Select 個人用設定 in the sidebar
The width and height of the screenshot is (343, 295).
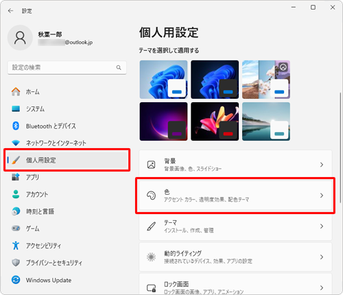67,160
